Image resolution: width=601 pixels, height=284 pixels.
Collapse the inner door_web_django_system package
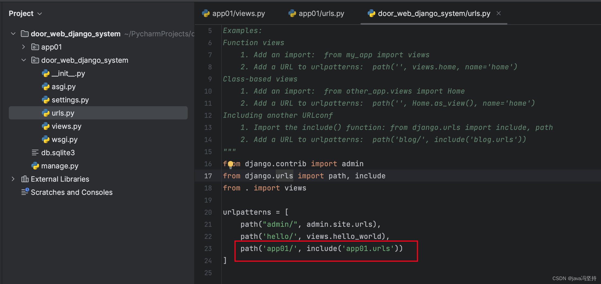pyautogui.click(x=24, y=60)
